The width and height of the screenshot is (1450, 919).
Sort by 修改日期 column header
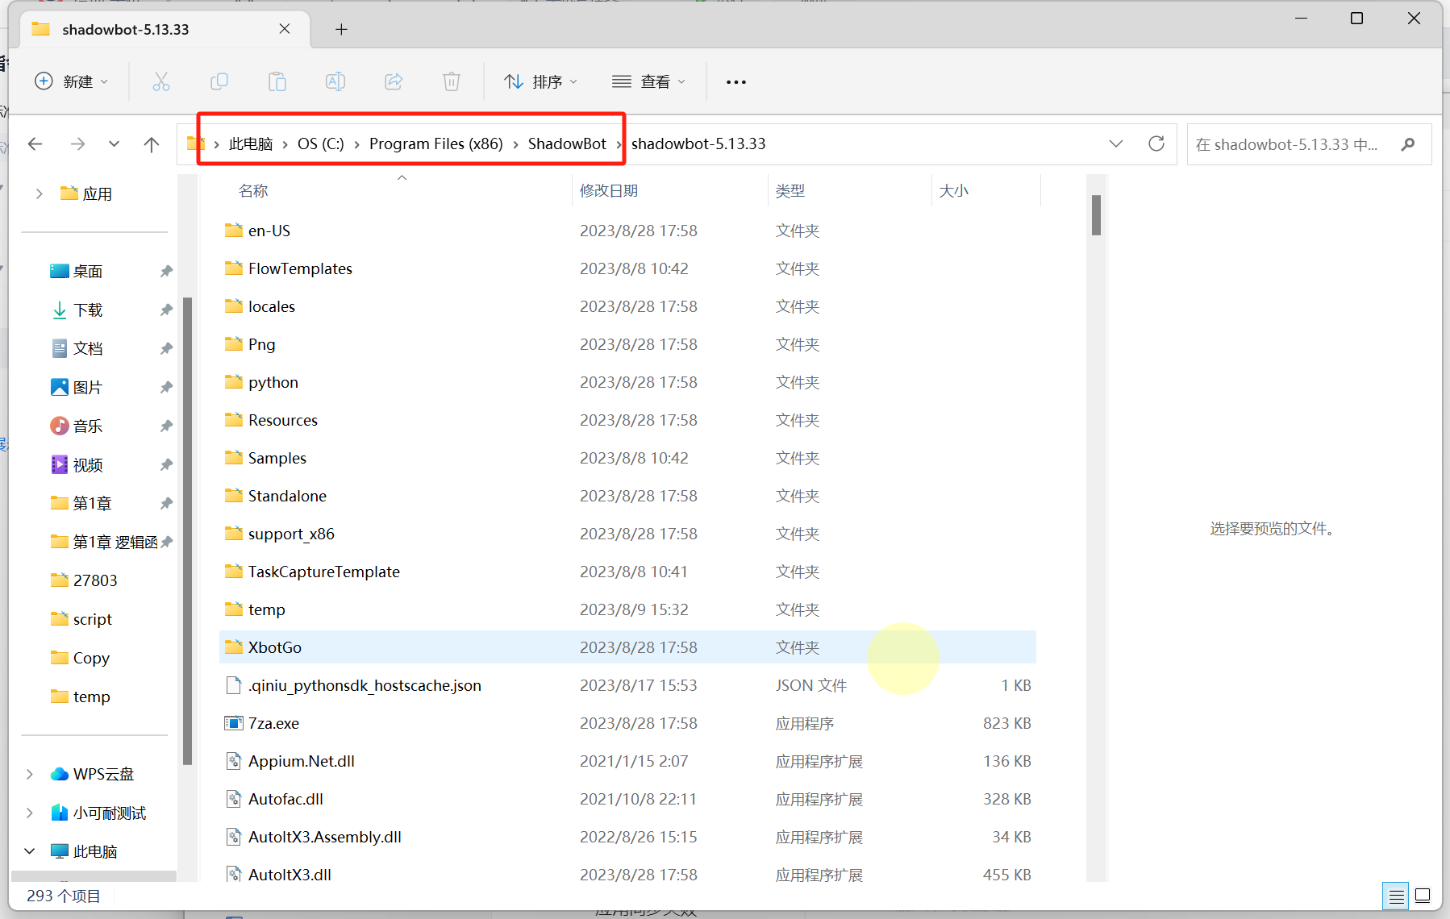point(609,191)
